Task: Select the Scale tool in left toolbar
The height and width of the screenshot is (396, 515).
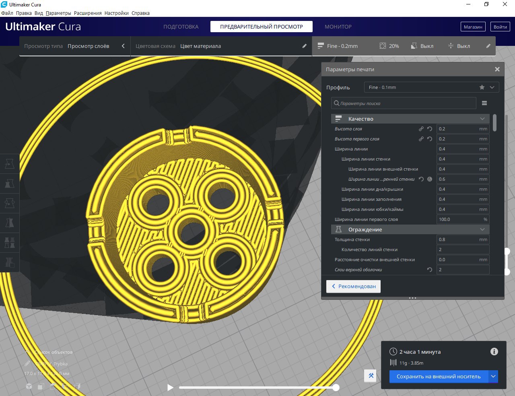Action: (x=10, y=184)
